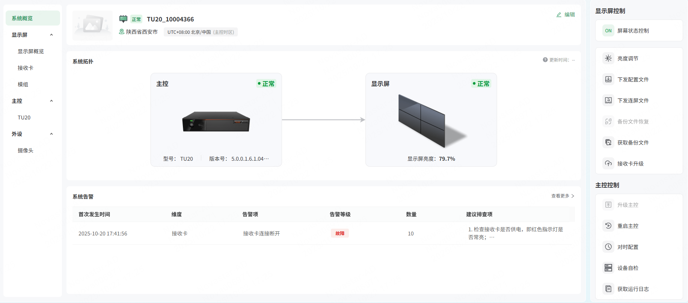Click the 编辑 edit button
This screenshot has height=303, width=688.
566,15
